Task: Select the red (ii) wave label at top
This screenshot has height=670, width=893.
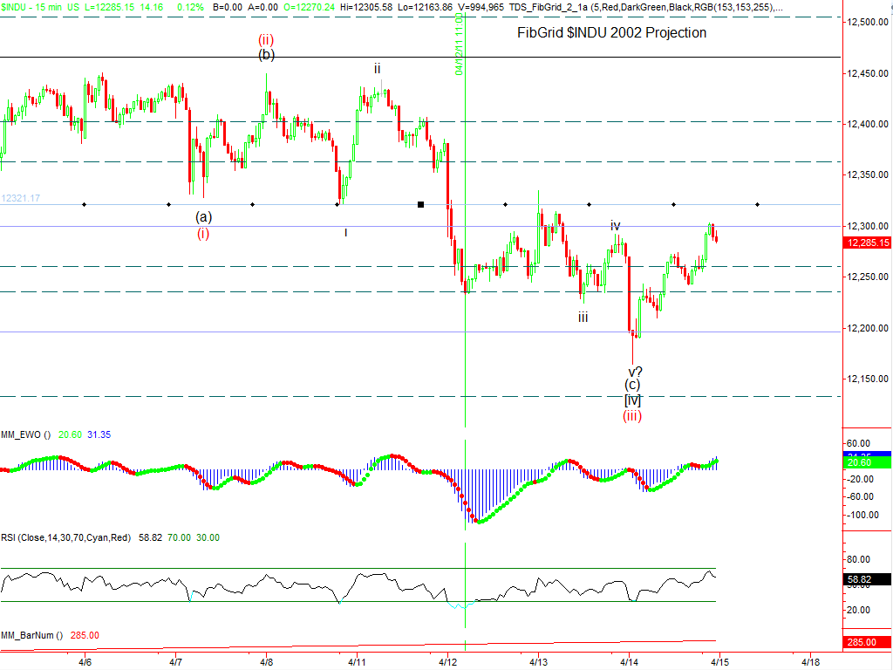Action: [267, 39]
